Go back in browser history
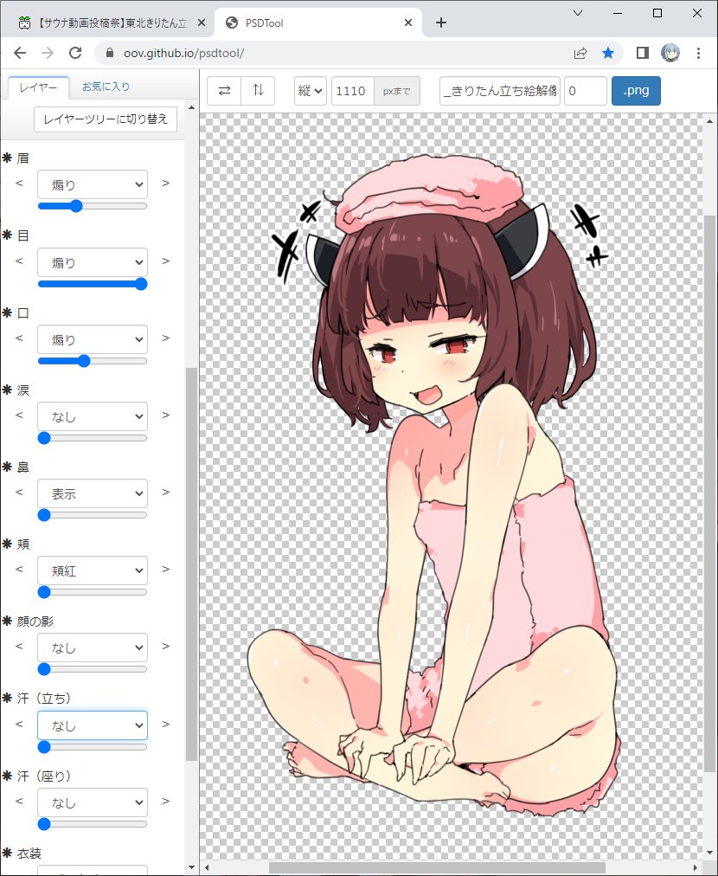The width and height of the screenshot is (718, 876). [20, 53]
